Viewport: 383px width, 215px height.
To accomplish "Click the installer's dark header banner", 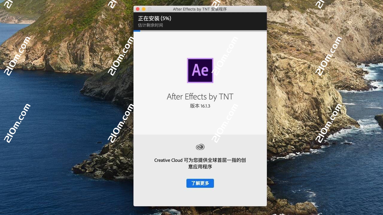I will tap(200, 21).
